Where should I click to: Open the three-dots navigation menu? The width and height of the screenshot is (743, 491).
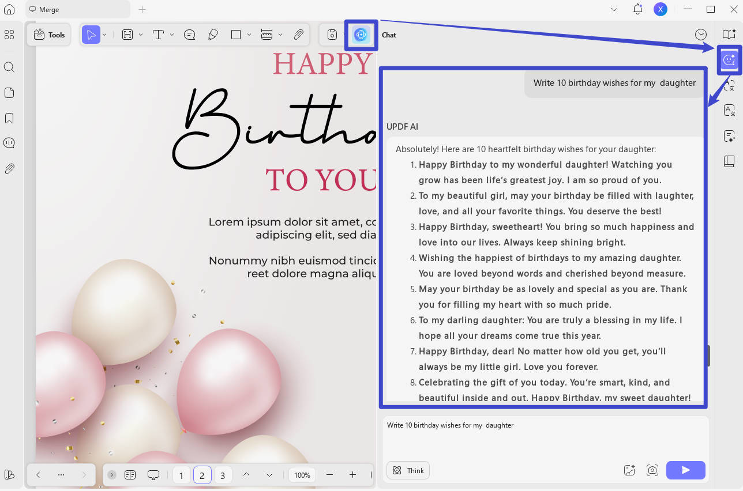(61, 475)
